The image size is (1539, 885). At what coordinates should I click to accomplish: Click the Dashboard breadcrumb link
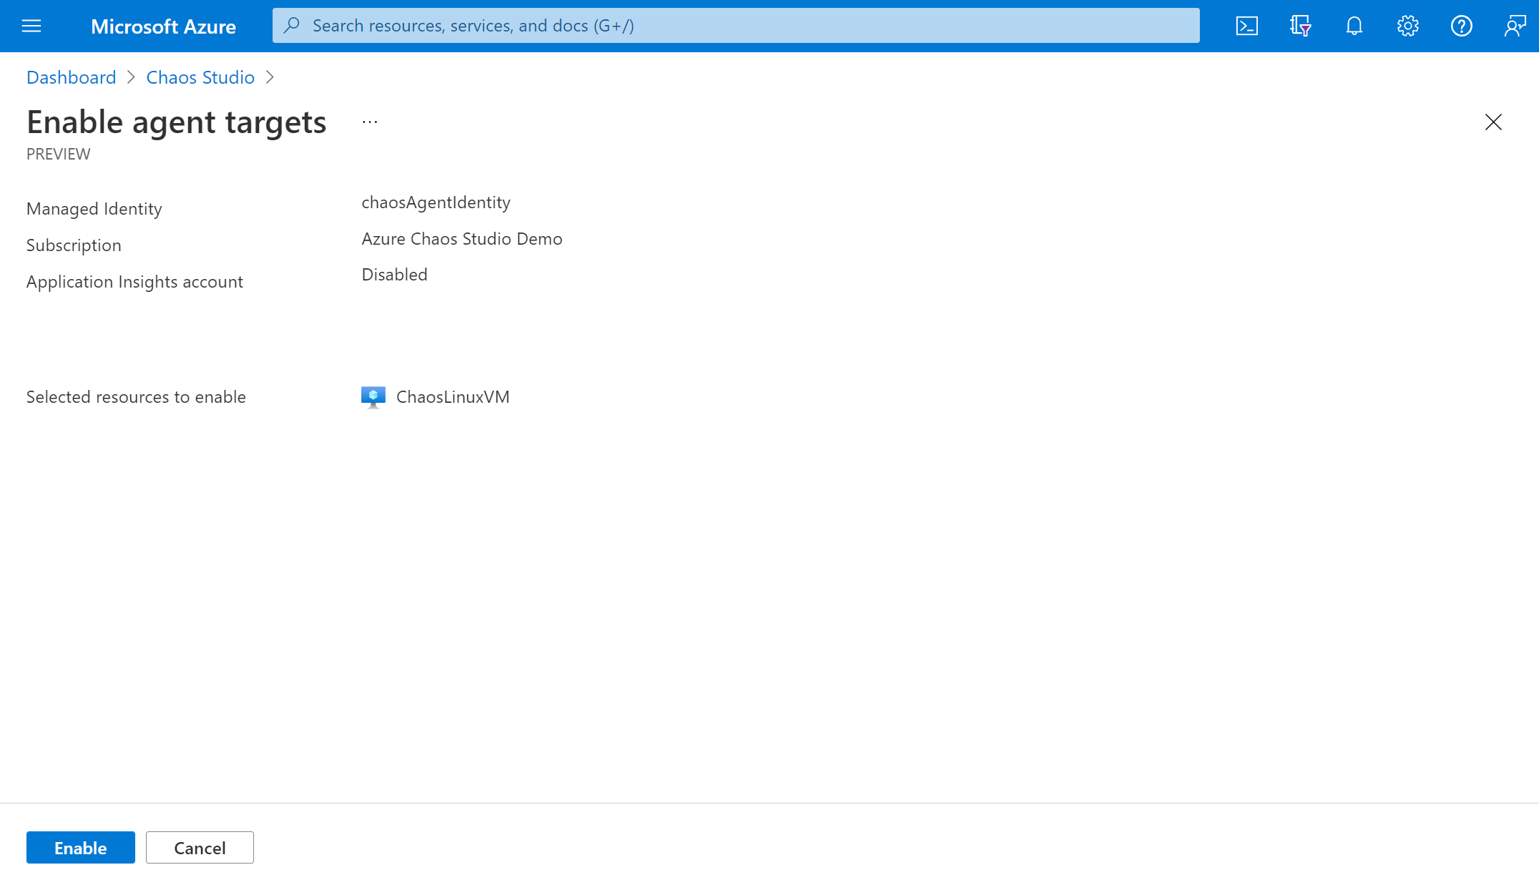pyautogui.click(x=71, y=77)
